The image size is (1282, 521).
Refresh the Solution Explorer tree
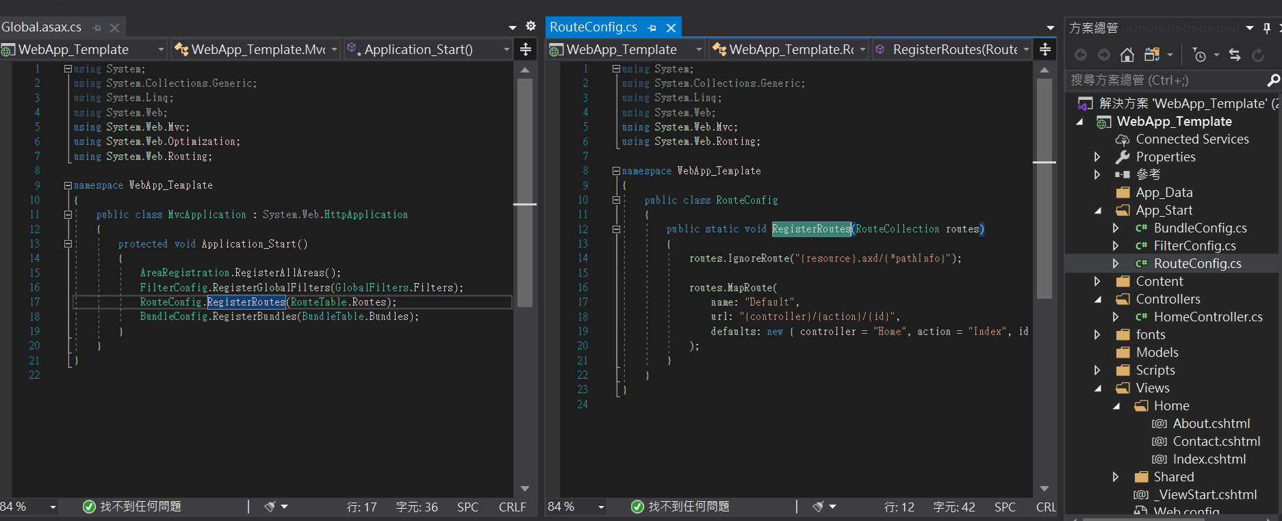click(x=1258, y=55)
